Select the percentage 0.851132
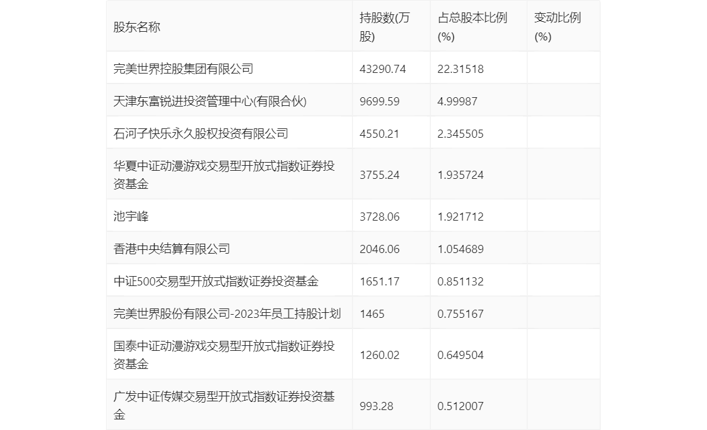 point(460,282)
